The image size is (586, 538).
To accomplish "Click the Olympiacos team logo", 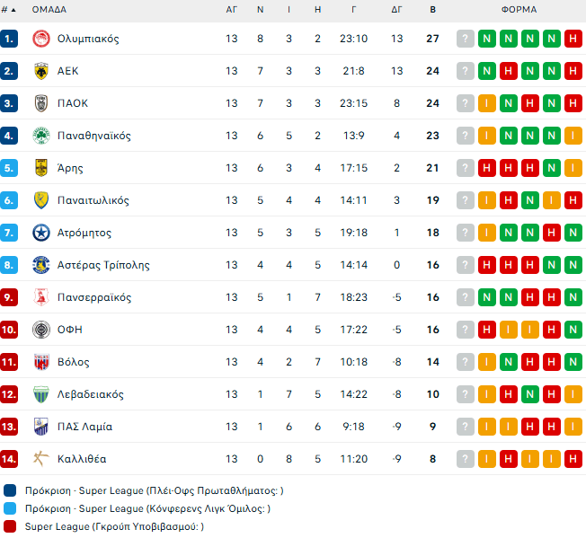I will [x=40, y=39].
